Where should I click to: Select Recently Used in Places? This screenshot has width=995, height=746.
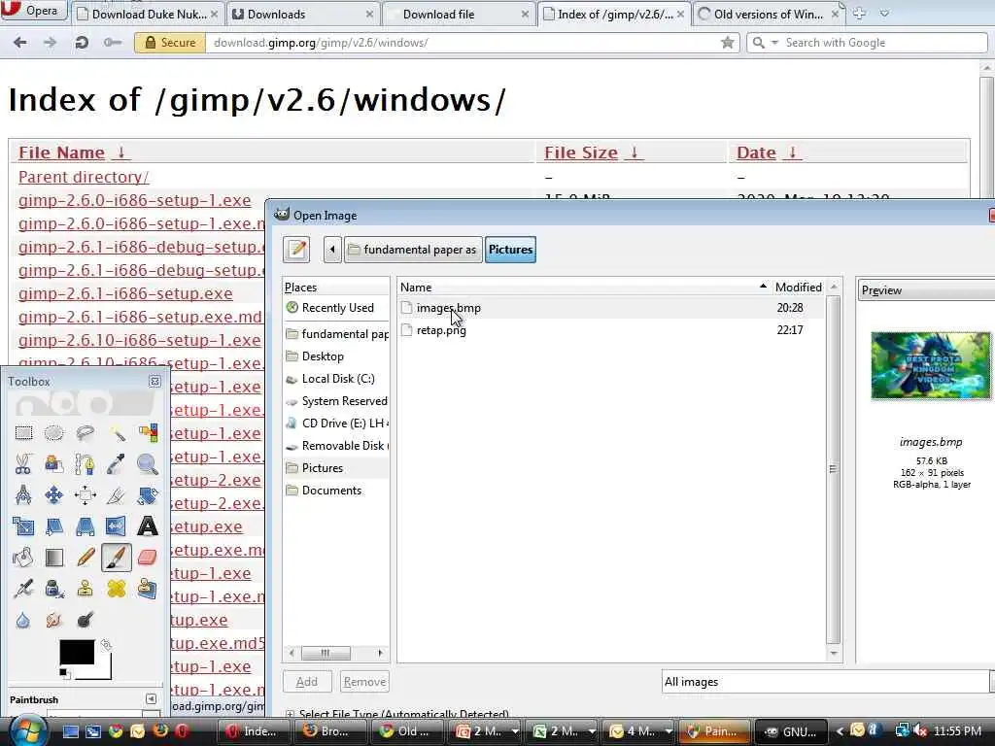[336, 308]
